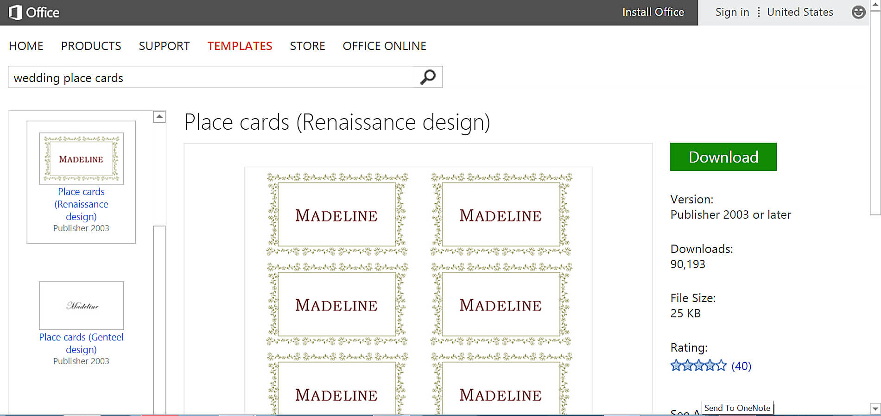Screen dimensions: 881x416
Task: Open the HOME menu
Action: (x=26, y=46)
